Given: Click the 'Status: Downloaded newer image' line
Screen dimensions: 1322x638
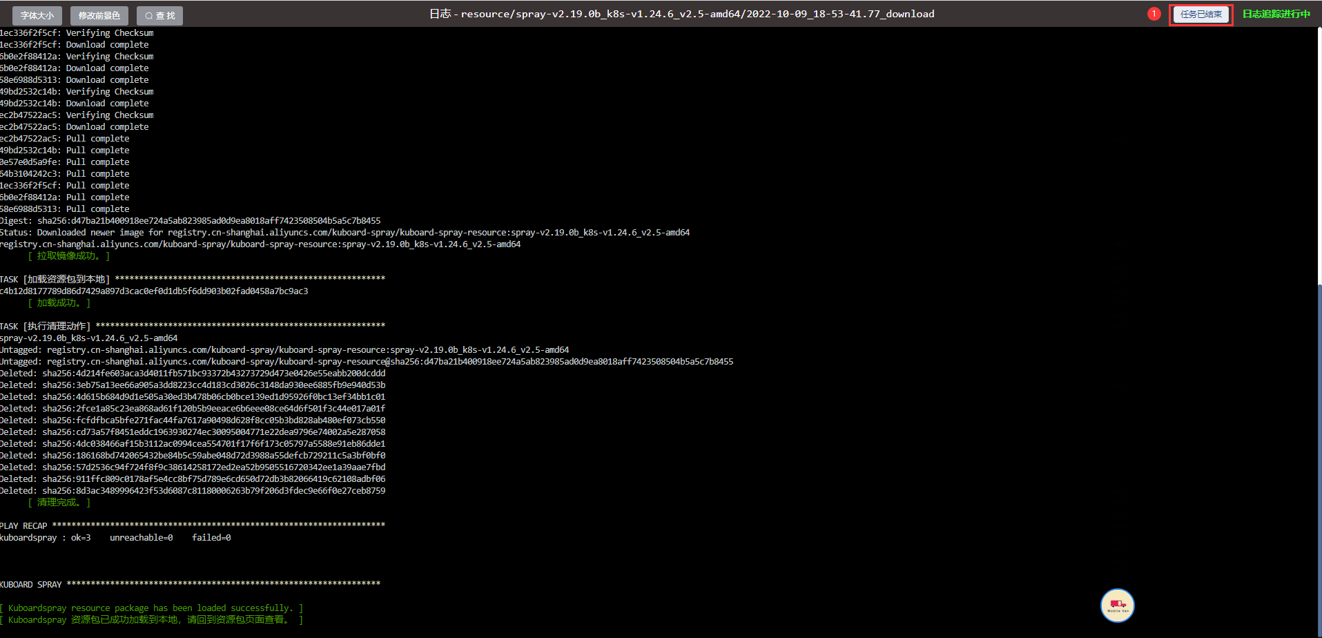Looking at the screenshot, I should tap(345, 233).
